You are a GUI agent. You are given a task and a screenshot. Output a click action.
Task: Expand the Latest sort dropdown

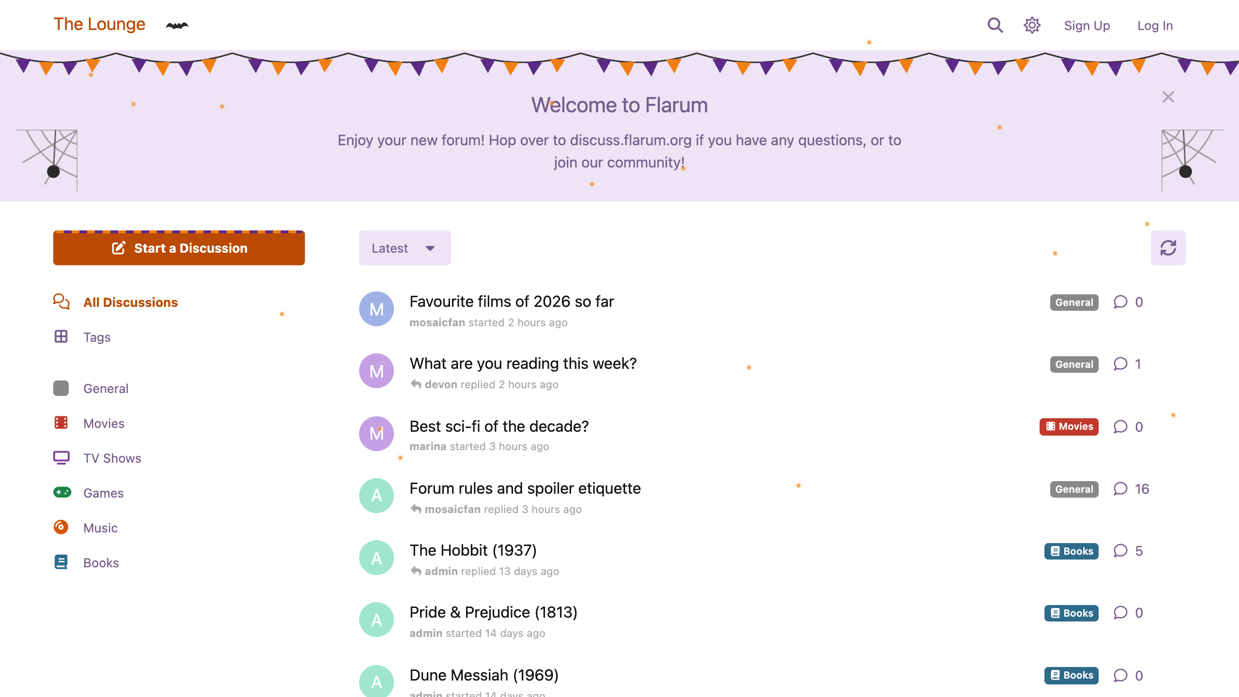405,248
